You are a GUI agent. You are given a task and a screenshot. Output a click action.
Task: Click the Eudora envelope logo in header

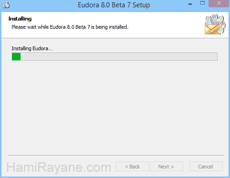pos(215,24)
